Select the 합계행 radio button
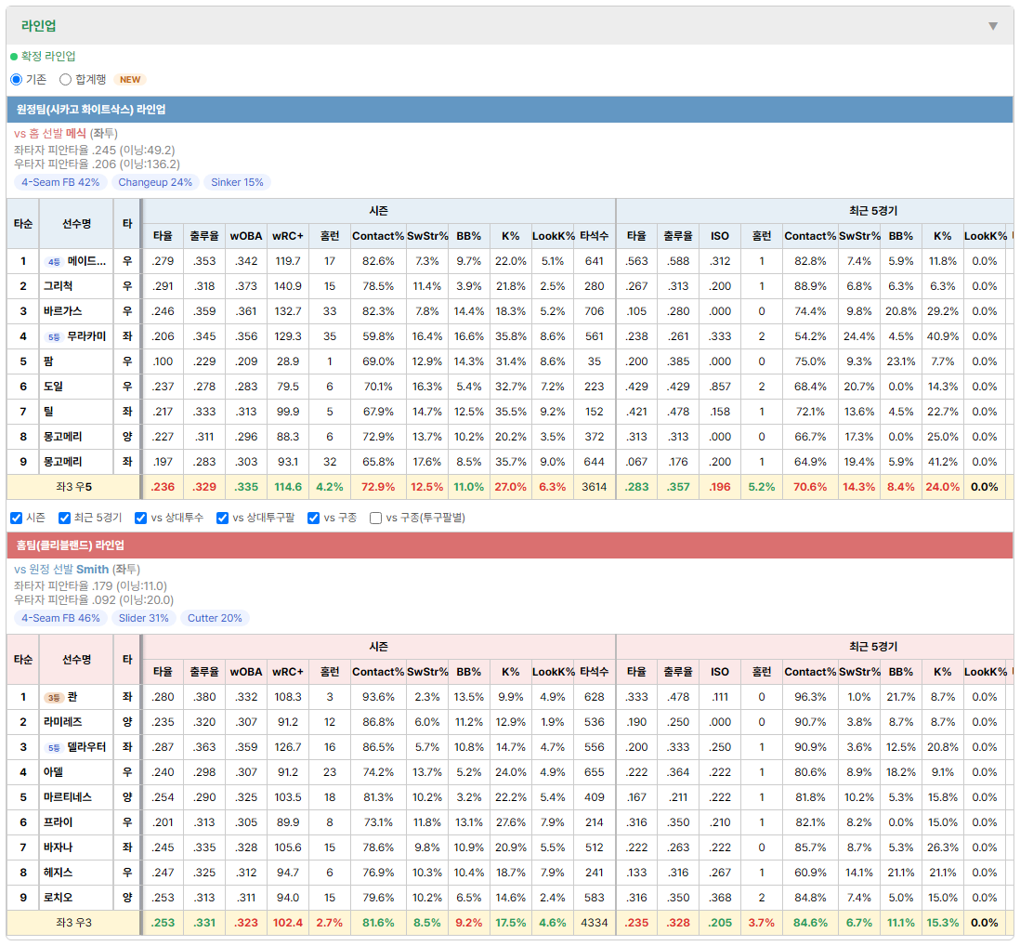The width and height of the screenshot is (1020, 946). pos(65,79)
